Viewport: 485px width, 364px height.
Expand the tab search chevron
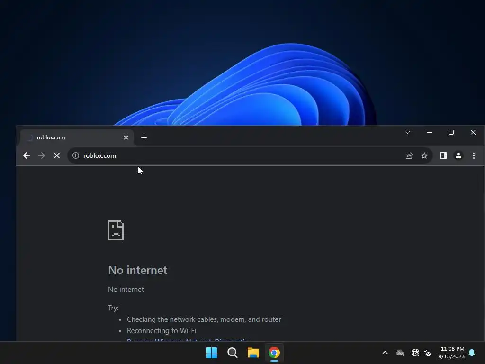tap(408, 132)
